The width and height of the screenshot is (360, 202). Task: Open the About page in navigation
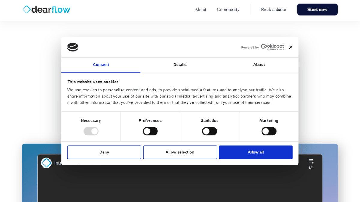(x=200, y=10)
